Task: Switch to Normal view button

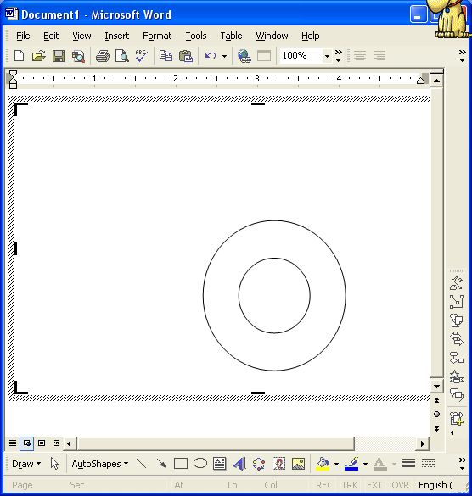Action: (13, 443)
